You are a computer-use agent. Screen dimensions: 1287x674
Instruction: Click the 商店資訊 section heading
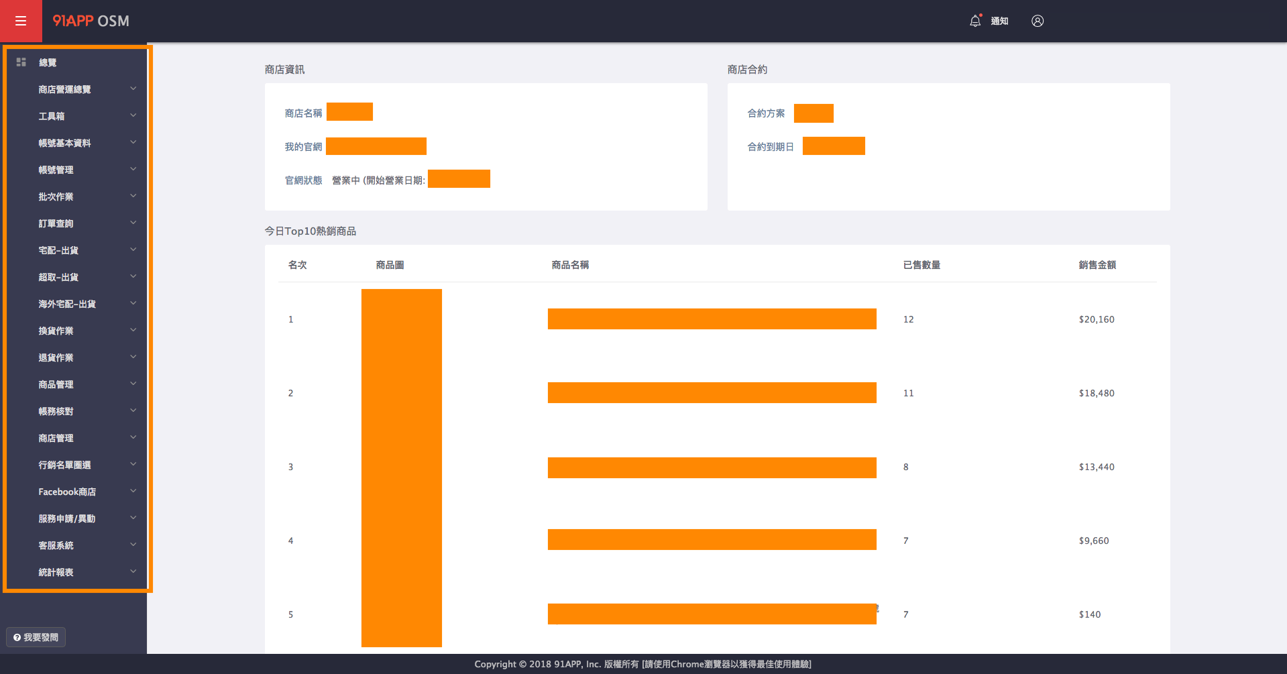pos(284,70)
